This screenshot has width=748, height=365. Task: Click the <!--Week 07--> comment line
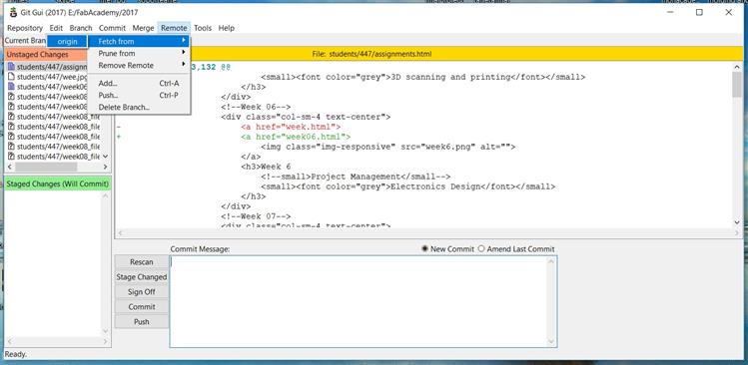point(256,216)
